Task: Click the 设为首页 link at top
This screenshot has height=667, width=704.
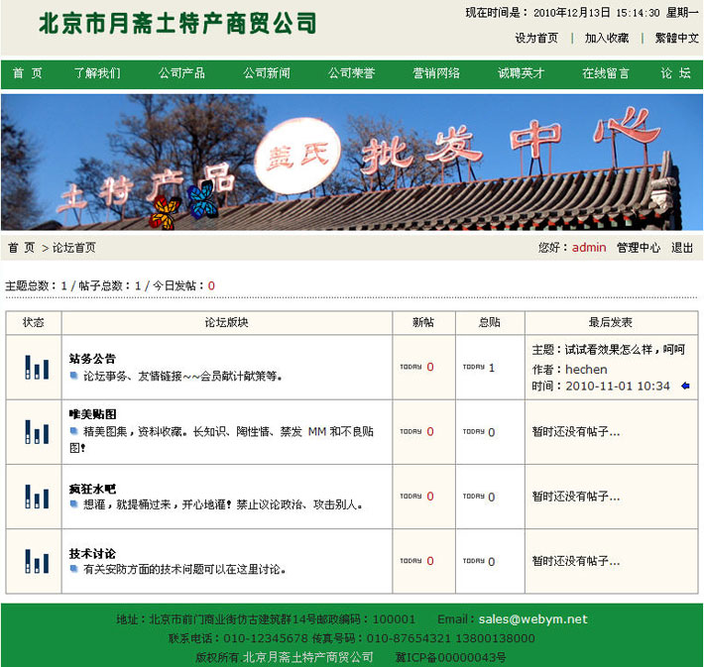Action: (x=536, y=39)
